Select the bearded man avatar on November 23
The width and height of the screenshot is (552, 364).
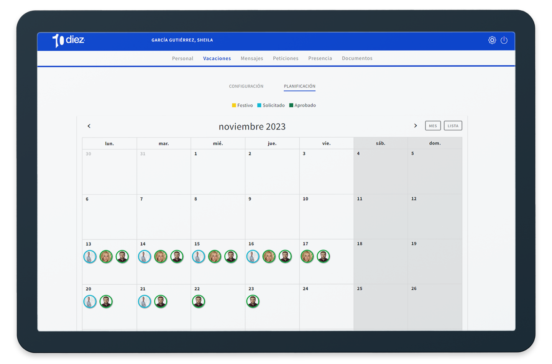[x=253, y=302]
